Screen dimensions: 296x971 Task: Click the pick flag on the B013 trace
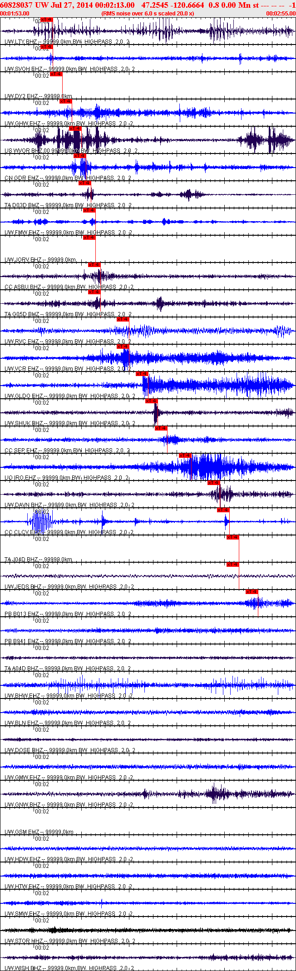point(252,592)
